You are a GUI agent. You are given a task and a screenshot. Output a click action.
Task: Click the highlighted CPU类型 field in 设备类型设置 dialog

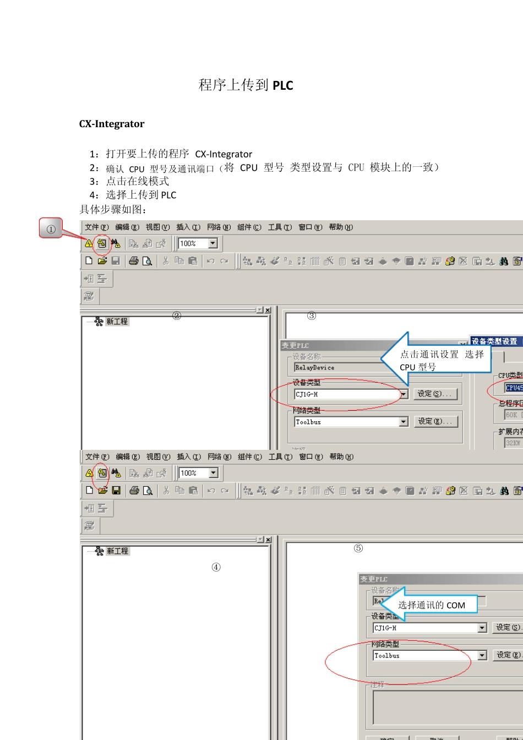point(514,387)
